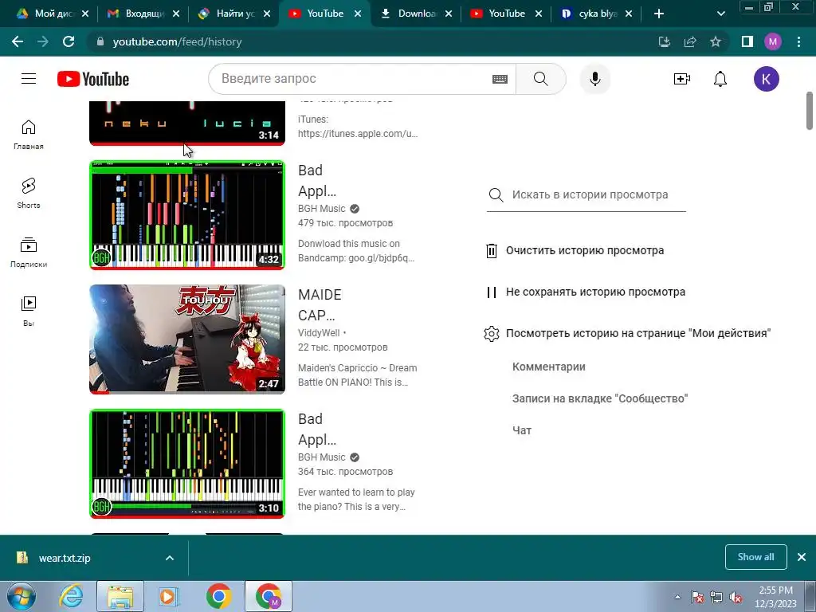Open the Touhou piano 2:47 thumbnail

point(187,339)
